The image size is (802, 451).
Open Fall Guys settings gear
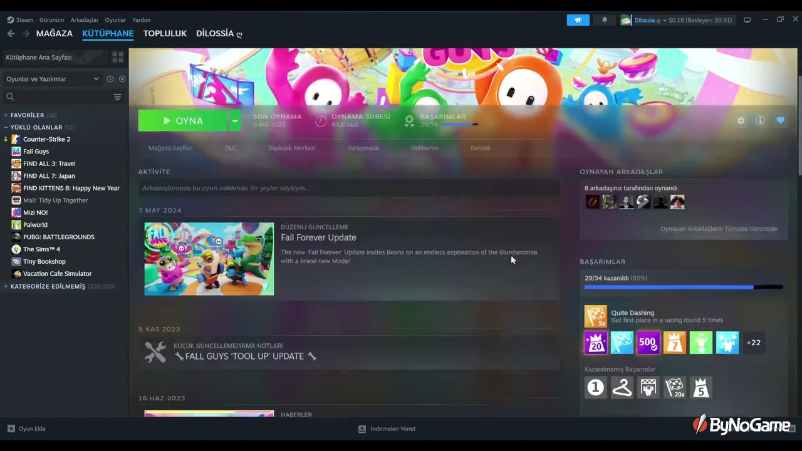pos(741,120)
